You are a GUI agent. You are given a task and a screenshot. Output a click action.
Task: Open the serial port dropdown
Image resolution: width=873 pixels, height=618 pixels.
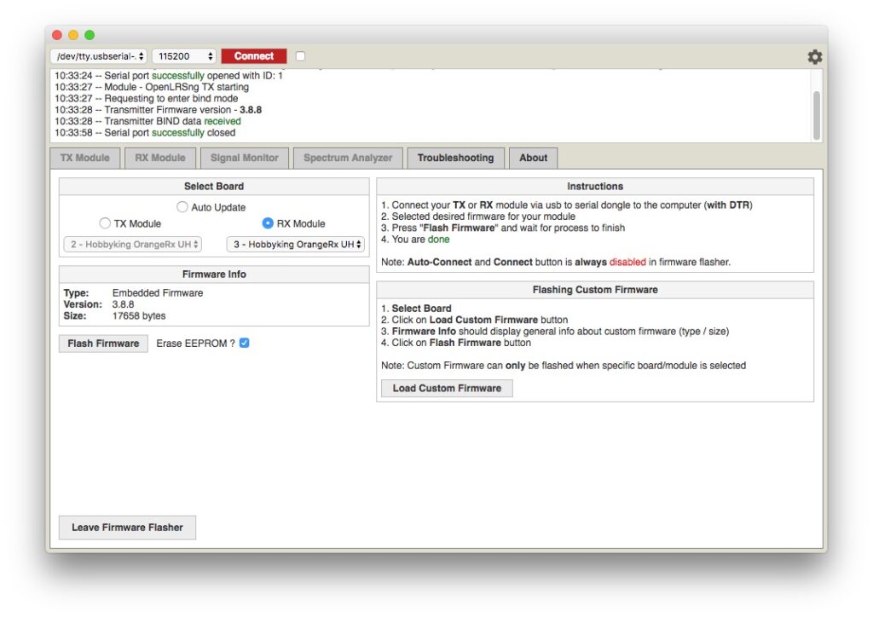(98, 56)
